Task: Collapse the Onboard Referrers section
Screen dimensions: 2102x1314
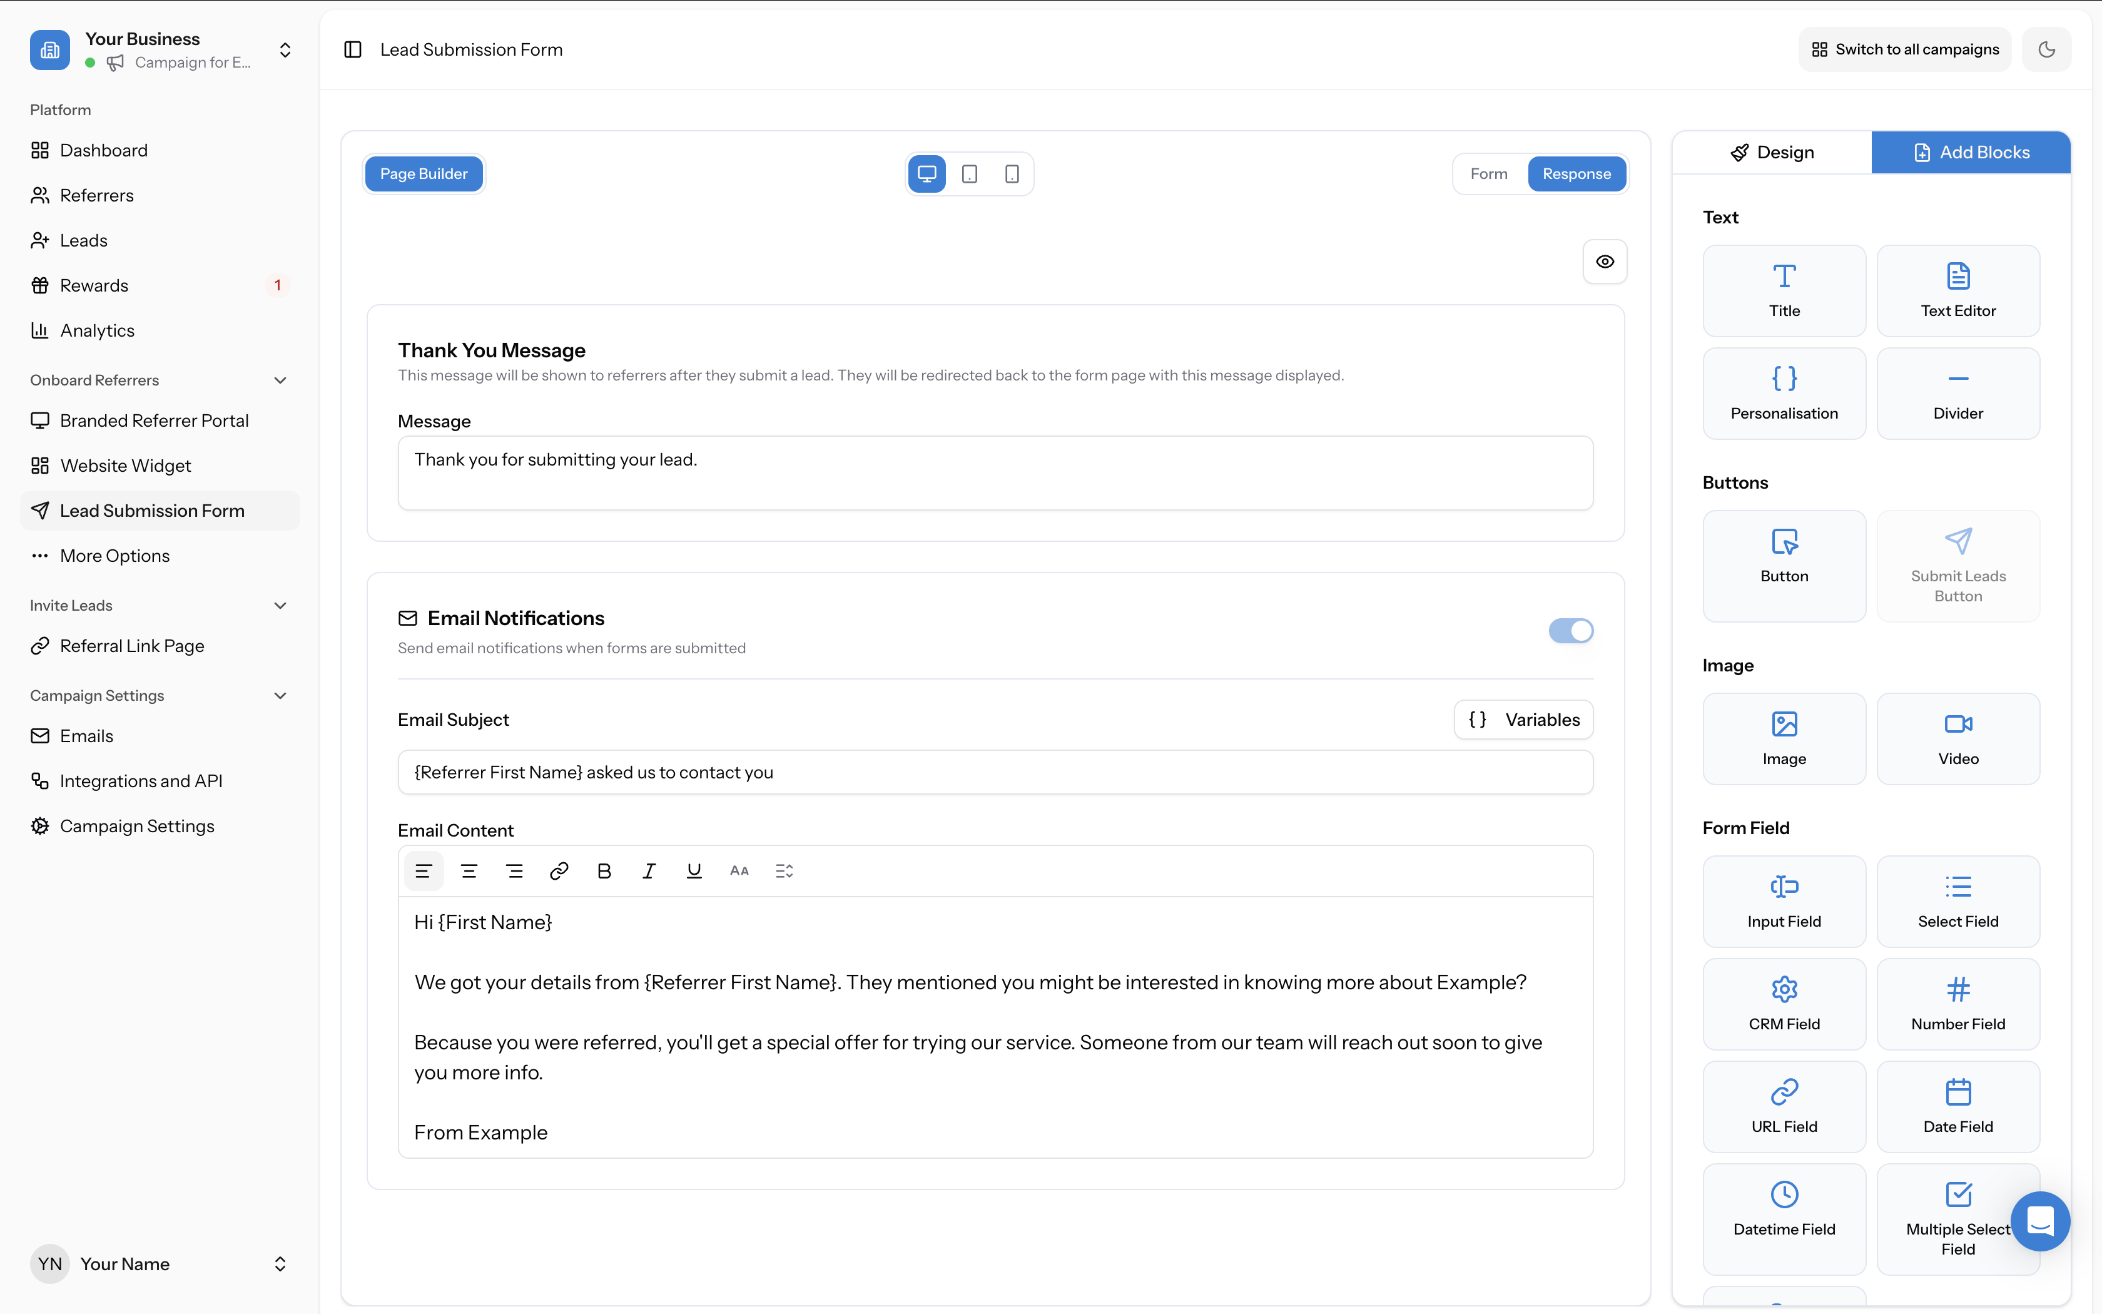Action: 280,380
